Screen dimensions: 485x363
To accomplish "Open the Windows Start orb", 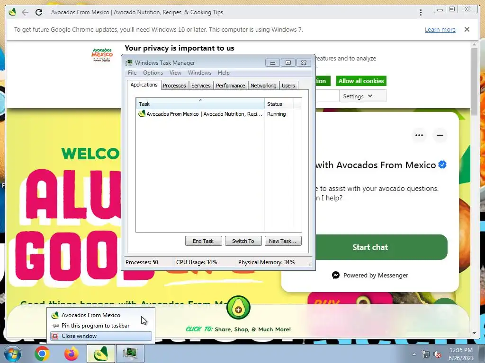I will coord(13,354).
